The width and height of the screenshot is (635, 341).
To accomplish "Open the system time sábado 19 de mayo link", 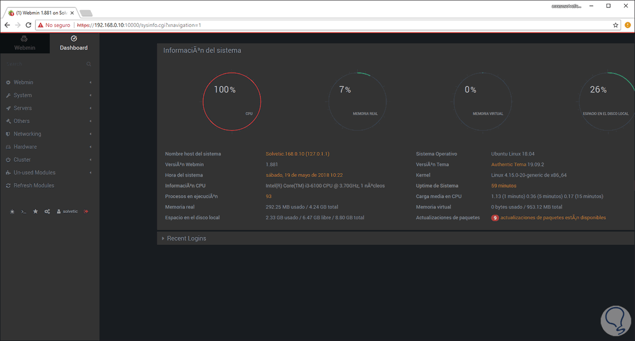I will 304,175.
